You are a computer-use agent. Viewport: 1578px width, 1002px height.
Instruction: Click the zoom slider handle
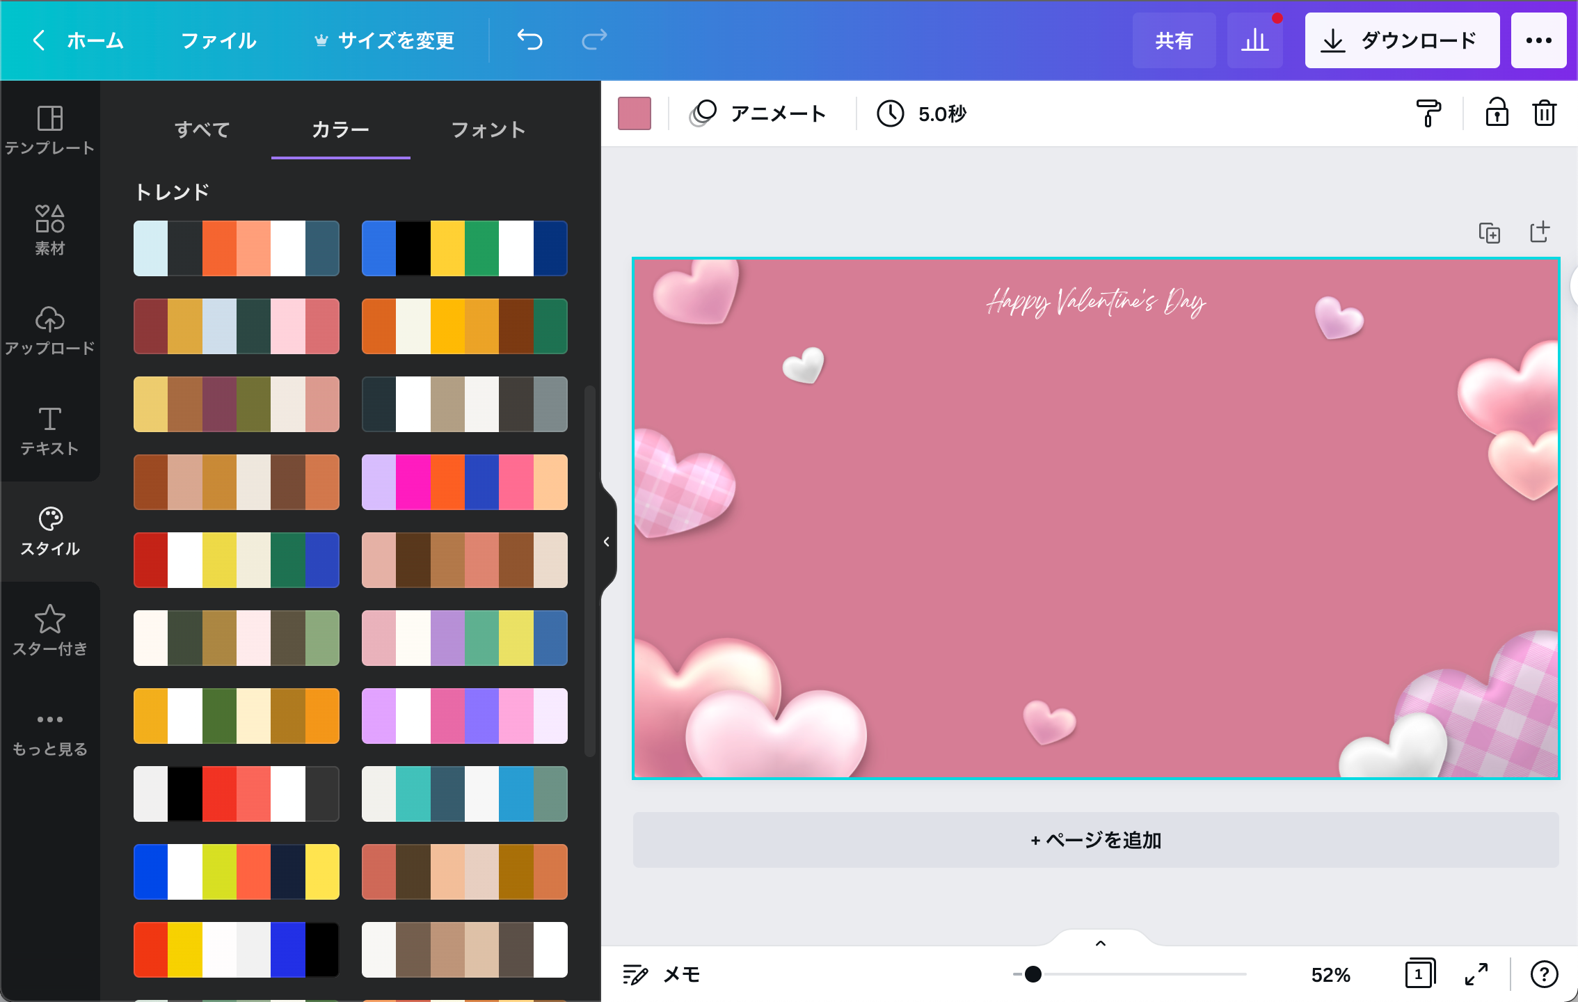(1033, 974)
